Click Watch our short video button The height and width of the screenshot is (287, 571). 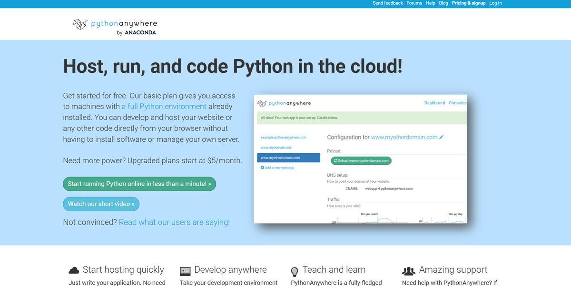click(101, 204)
